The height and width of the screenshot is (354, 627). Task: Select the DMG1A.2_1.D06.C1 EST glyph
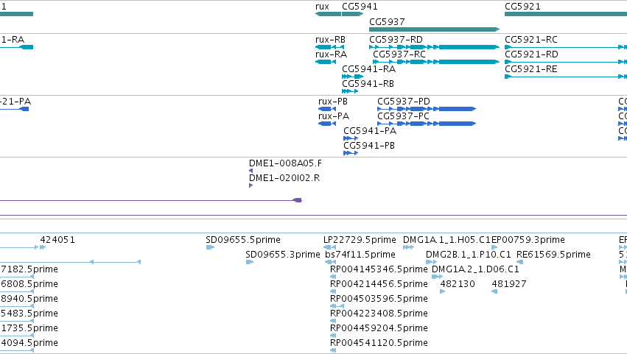pos(437,277)
